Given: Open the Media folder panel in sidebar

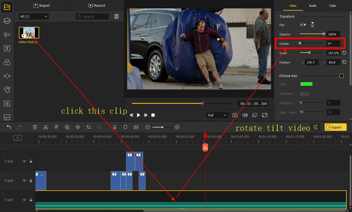Looking at the screenshot, I should (7, 7).
